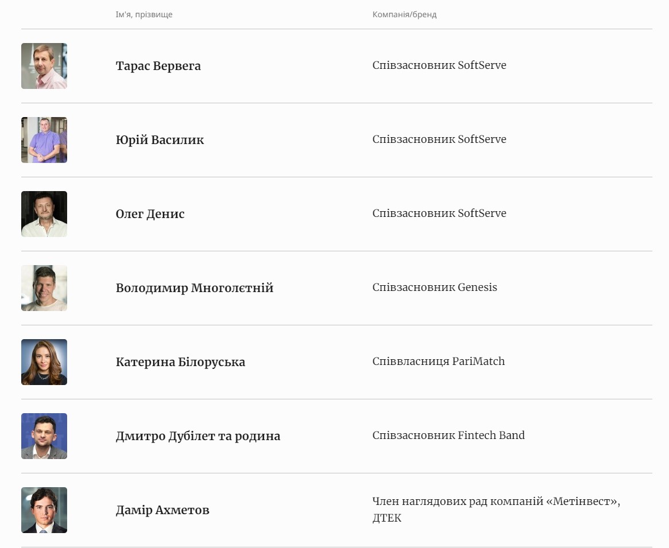Screen dimensions: 669x548
Task: Open the image beside Катерина Білоруська
Action: pos(44,362)
